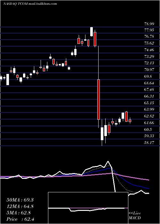Click the white candlestick at the 78.99 peak
Image resolution: width=160 pixels, height=224 pixels.
pyautogui.click(x=92, y=32)
